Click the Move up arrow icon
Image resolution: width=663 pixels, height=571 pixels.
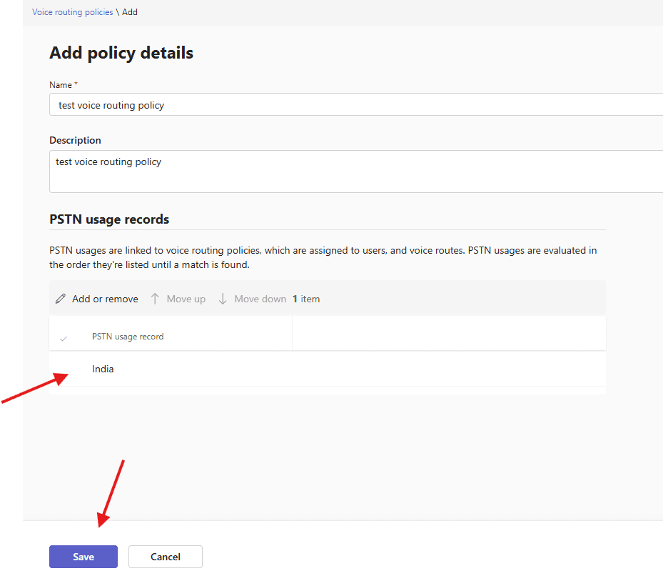[155, 299]
